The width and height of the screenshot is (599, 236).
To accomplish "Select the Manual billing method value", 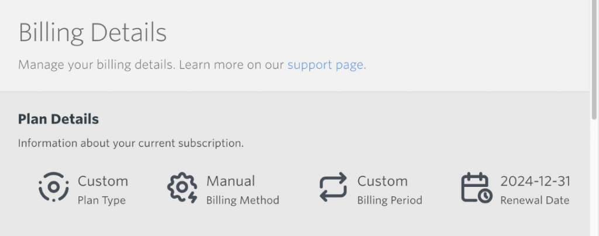I will tap(230, 181).
